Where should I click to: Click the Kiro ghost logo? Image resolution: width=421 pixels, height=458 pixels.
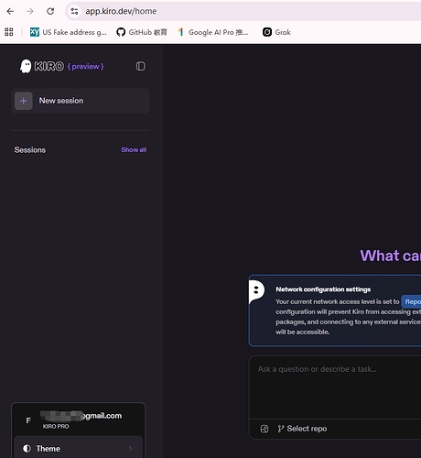[26, 66]
